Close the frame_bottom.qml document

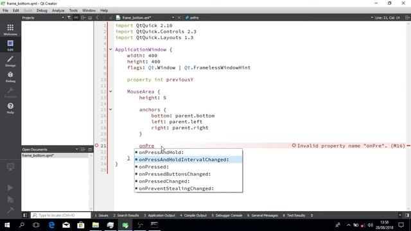pyautogui.click(x=179, y=17)
